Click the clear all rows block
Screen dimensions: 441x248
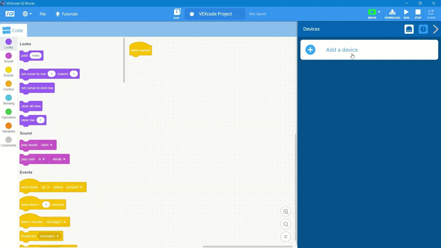coord(31,106)
